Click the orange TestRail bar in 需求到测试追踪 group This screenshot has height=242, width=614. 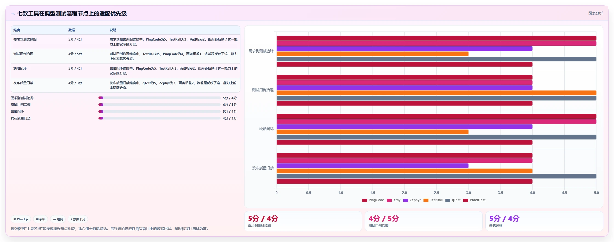point(373,54)
